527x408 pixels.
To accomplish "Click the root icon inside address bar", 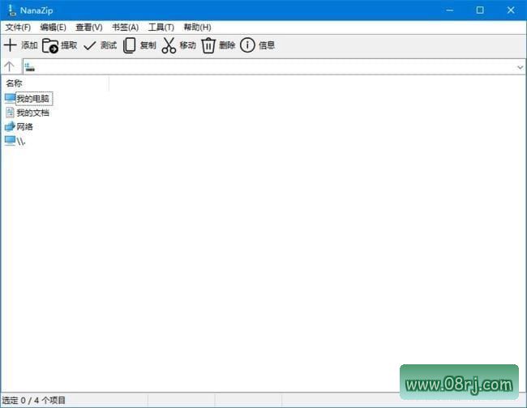I will point(29,66).
